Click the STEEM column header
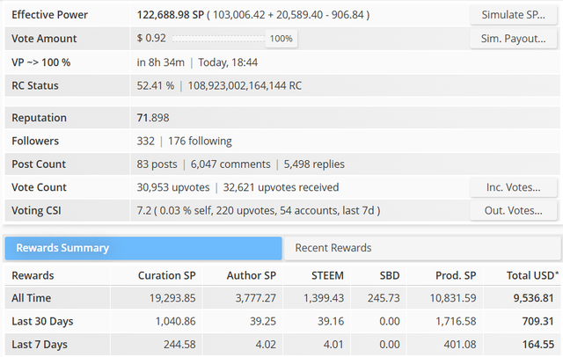The width and height of the screenshot is (563, 357). 327,275
